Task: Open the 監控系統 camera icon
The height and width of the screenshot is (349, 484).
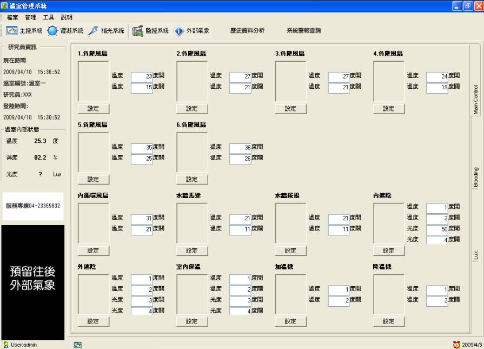Action: click(138, 31)
